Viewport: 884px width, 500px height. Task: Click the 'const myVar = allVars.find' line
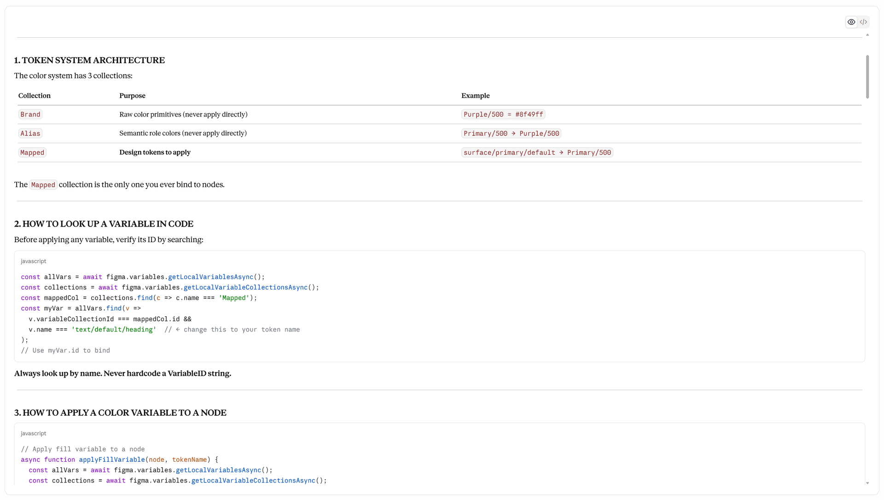click(x=81, y=308)
